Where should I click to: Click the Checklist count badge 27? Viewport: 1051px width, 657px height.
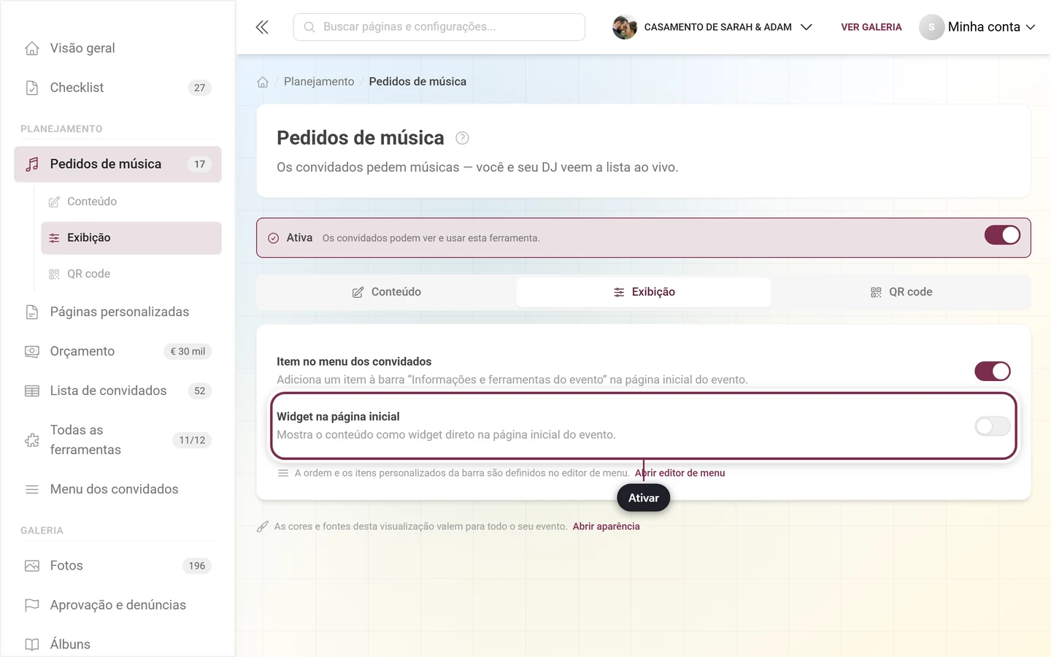coord(200,88)
